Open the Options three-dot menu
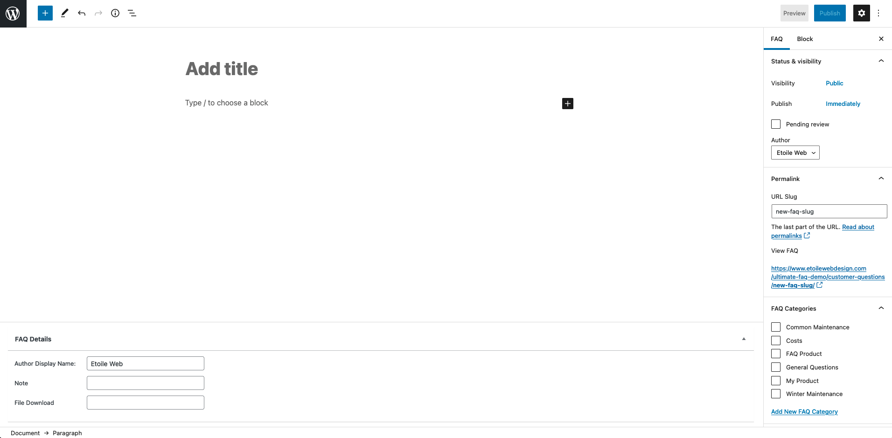The height and width of the screenshot is (438, 892). pos(878,13)
